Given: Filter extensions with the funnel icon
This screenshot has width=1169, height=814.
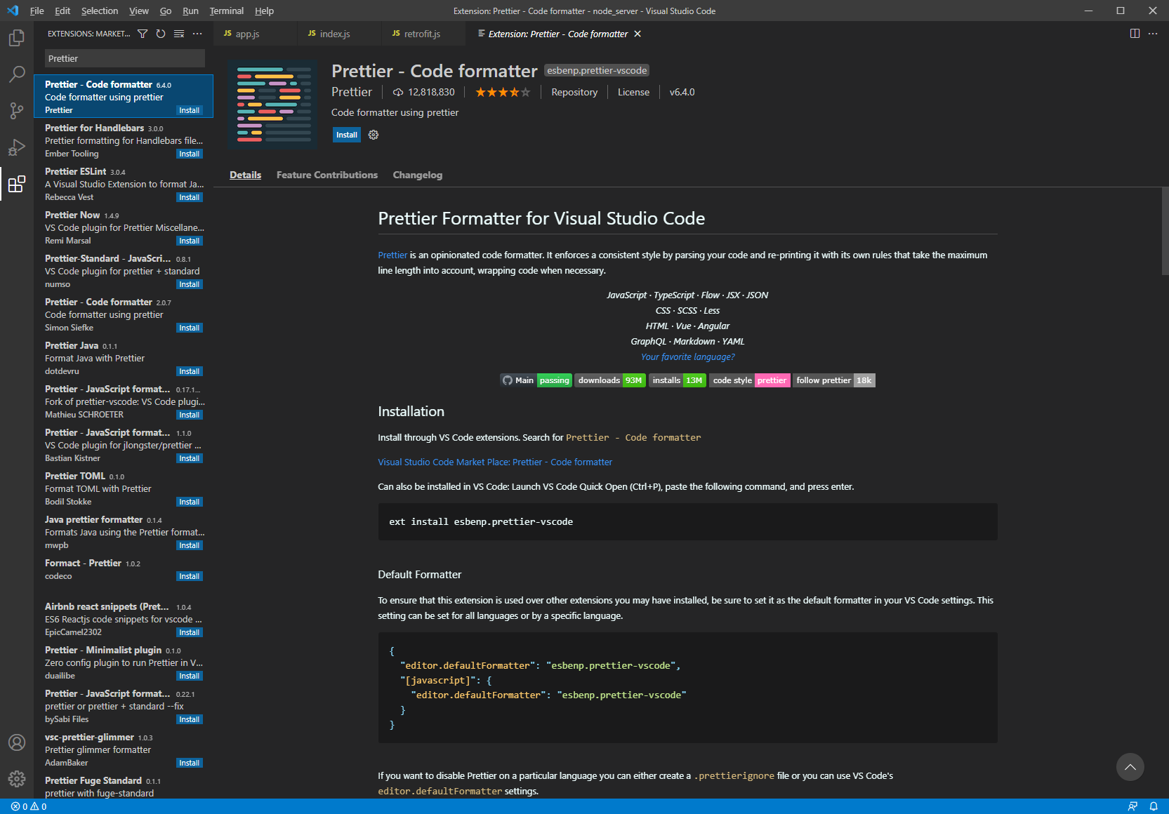Looking at the screenshot, I should pyautogui.click(x=143, y=34).
